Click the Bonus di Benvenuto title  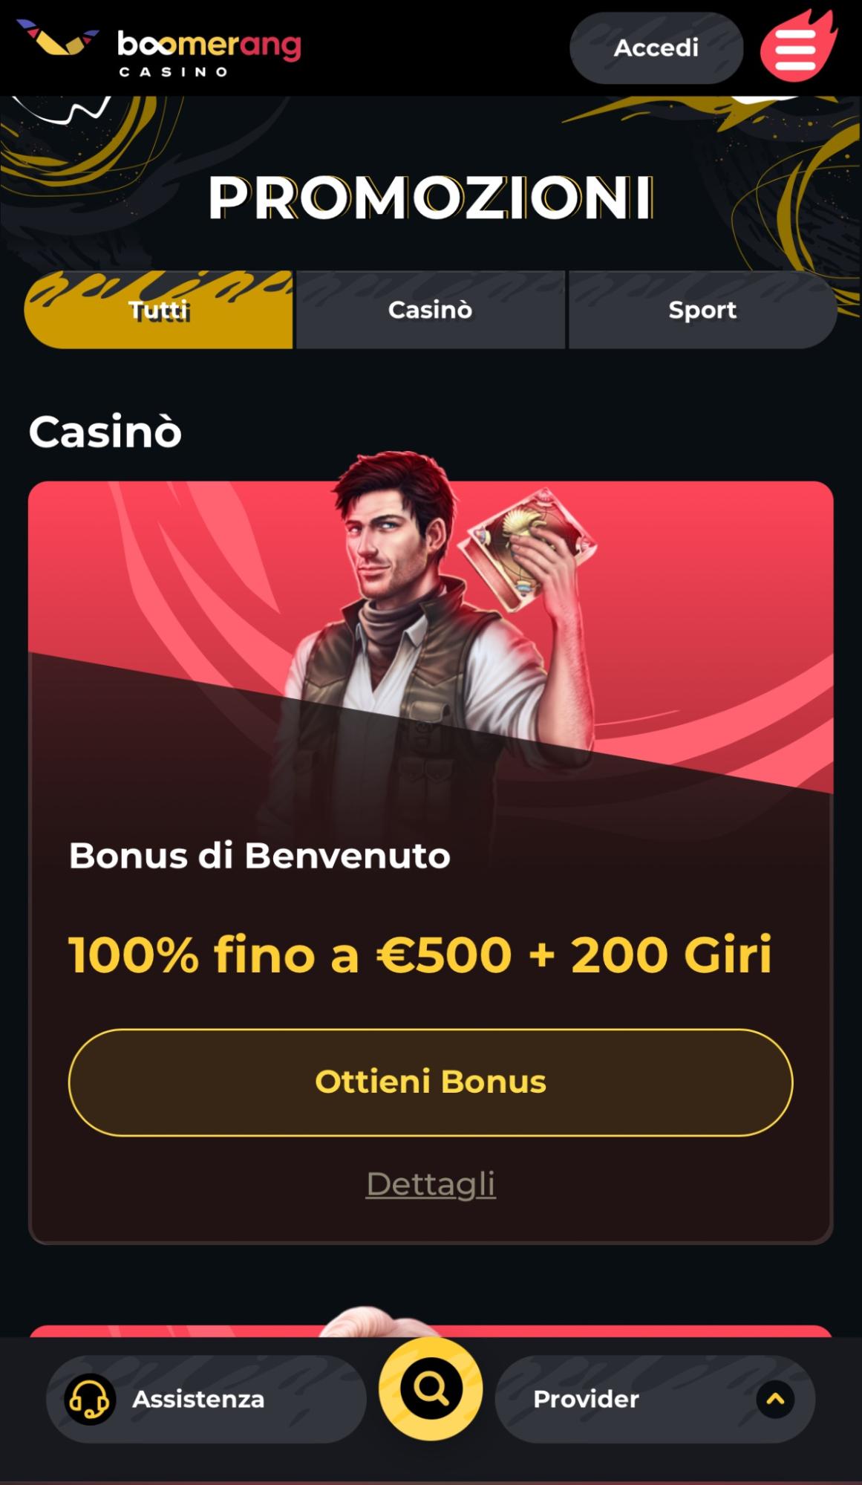tap(260, 855)
